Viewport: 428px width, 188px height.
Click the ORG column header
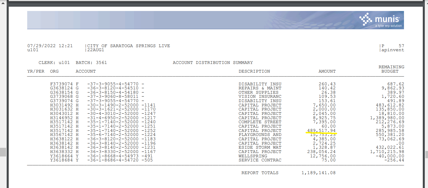pyautogui.click(x=54, y=71)
